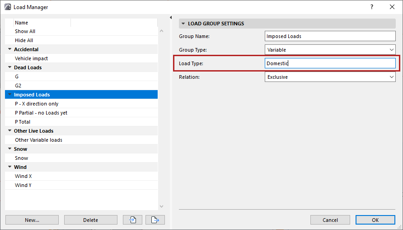Choose Hide All in the list
This screenshot has width=403, height=230.
click(24, 40)
